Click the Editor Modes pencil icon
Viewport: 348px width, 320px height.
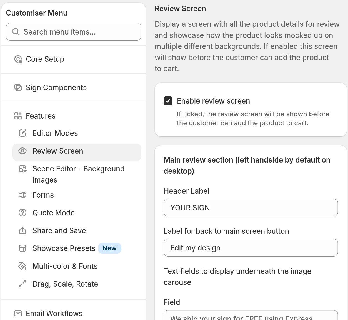pos(22,133)
